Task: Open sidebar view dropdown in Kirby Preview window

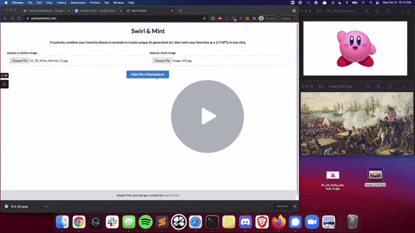Action: (320, 11)
